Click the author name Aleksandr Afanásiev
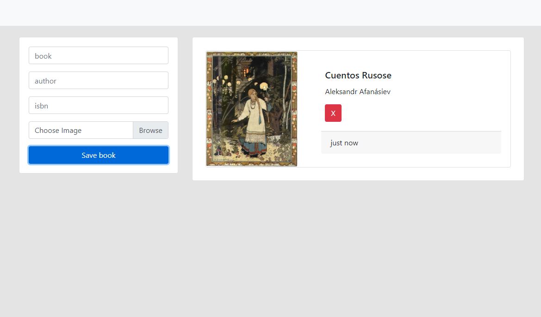This screenshot has width=541, height=317. pyautogui.click(x=358, y=91)
